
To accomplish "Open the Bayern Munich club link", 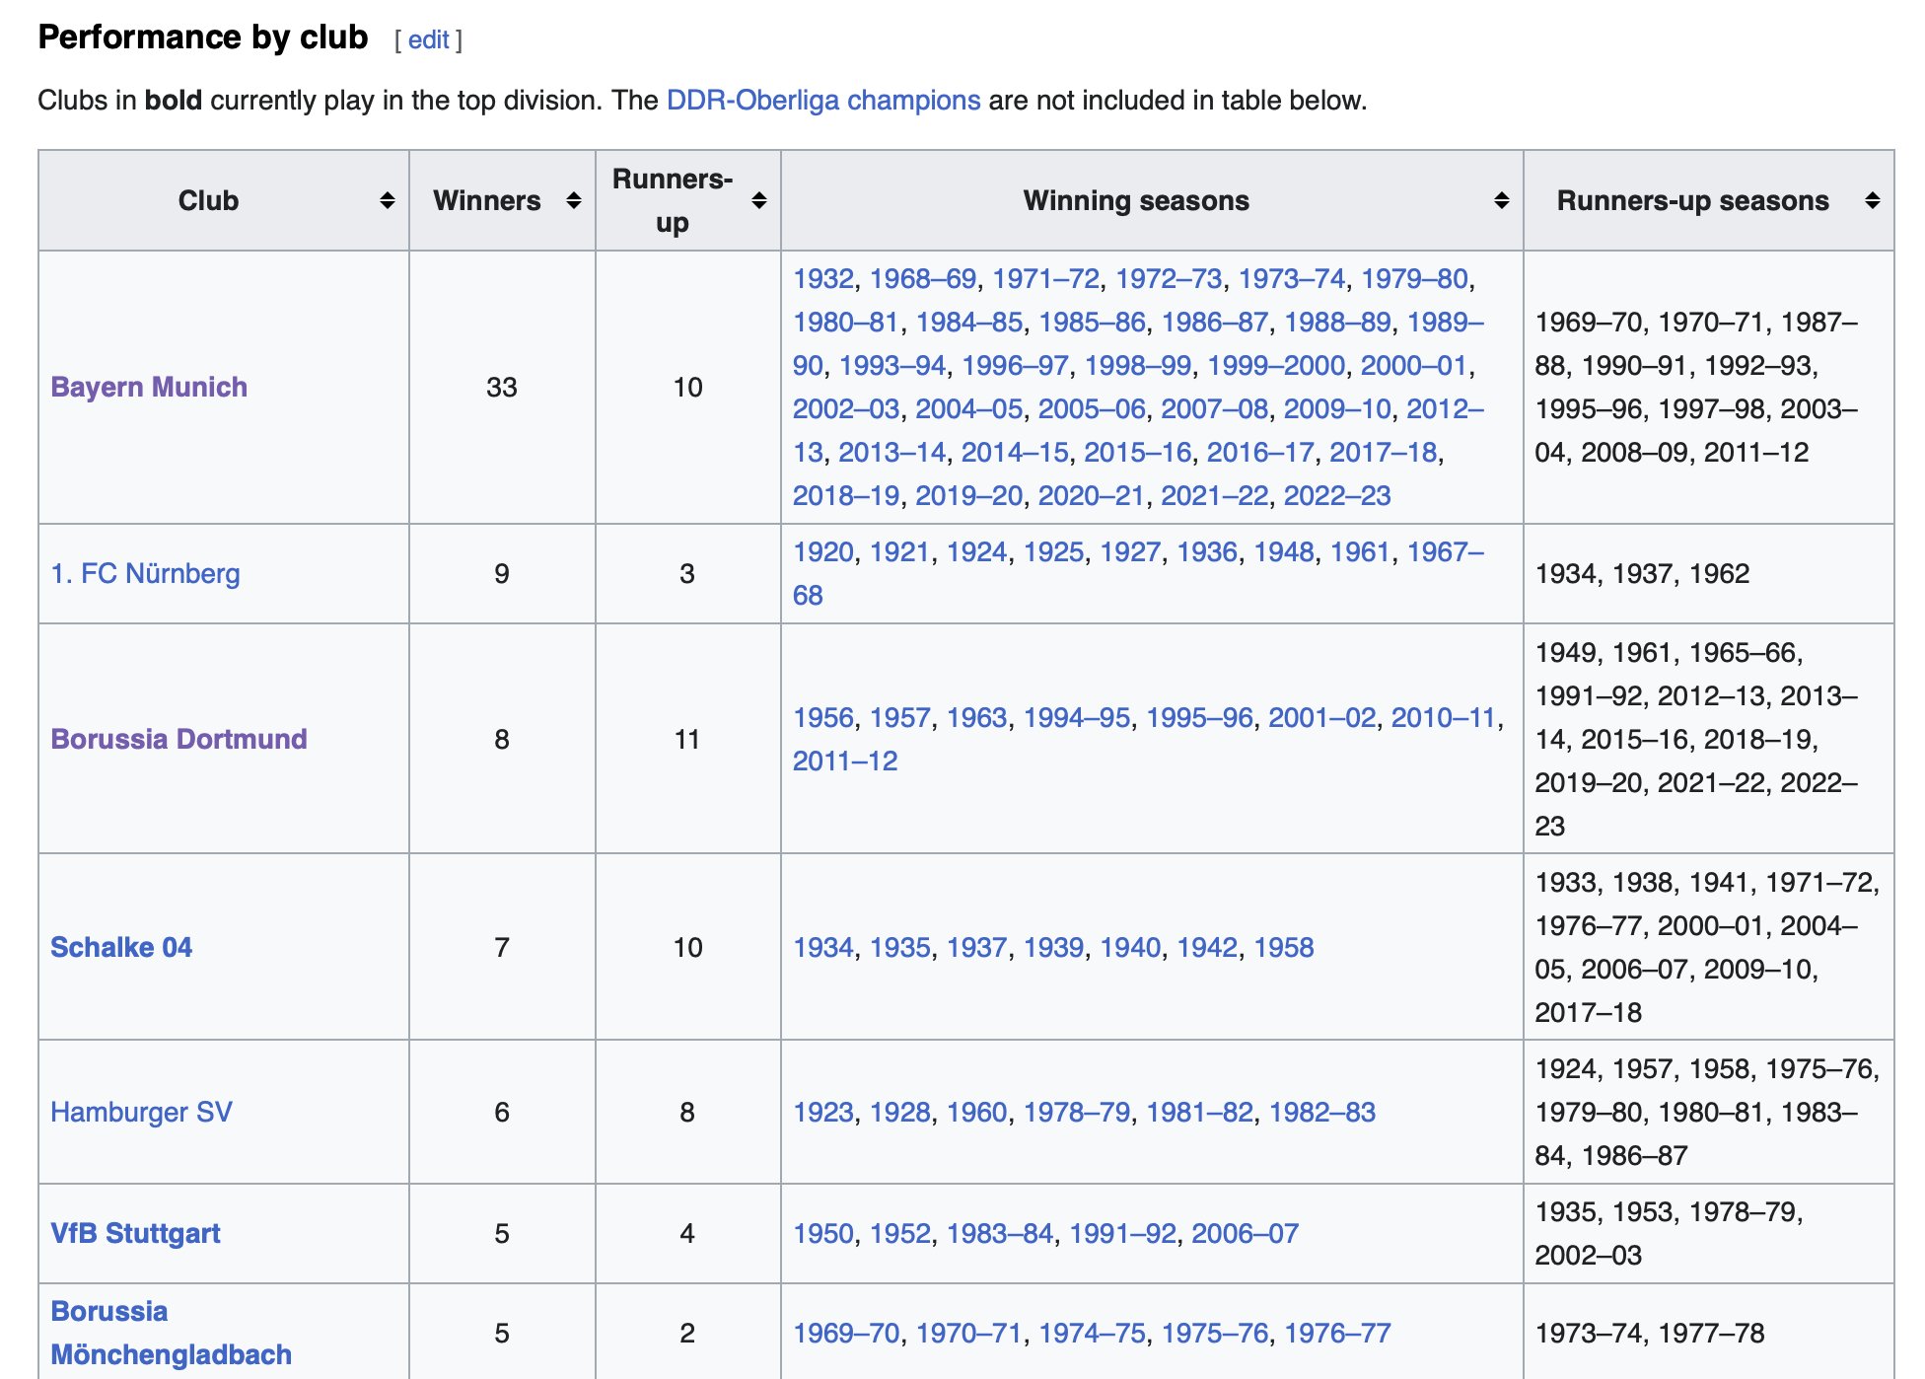I will click(149, 387).
